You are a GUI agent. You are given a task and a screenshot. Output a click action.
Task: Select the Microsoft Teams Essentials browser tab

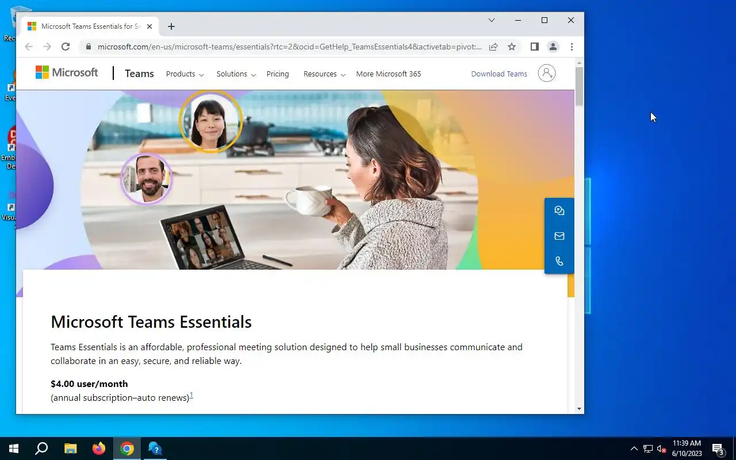point(91,26)
